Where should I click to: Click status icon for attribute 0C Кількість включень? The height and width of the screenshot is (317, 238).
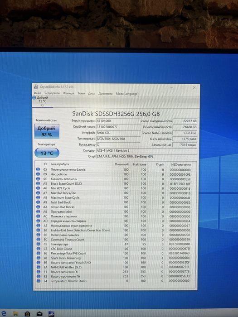(38, 179)
